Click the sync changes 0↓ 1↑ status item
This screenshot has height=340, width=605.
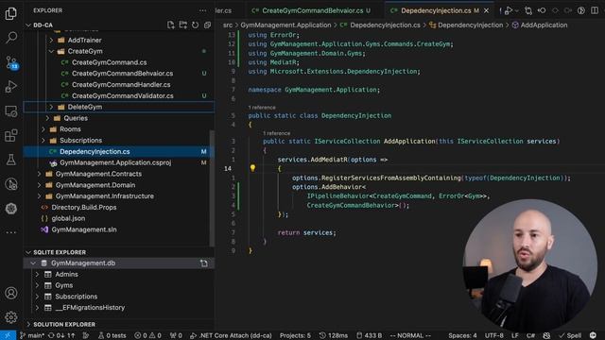point(61,335)
